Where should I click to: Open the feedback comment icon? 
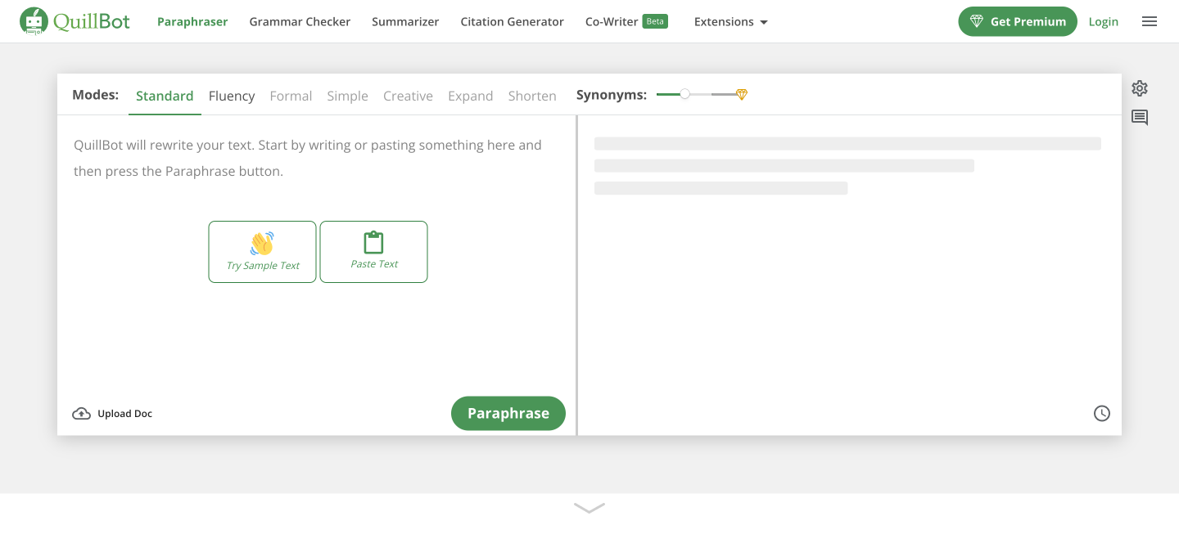tap(1140, 118)
